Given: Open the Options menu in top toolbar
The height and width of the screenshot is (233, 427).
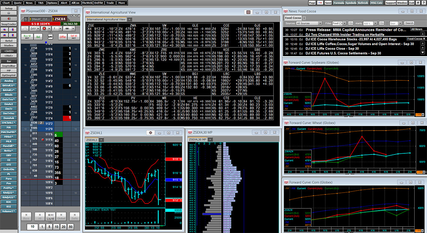Looking at the screenshot, I should [x=52, y=3].
